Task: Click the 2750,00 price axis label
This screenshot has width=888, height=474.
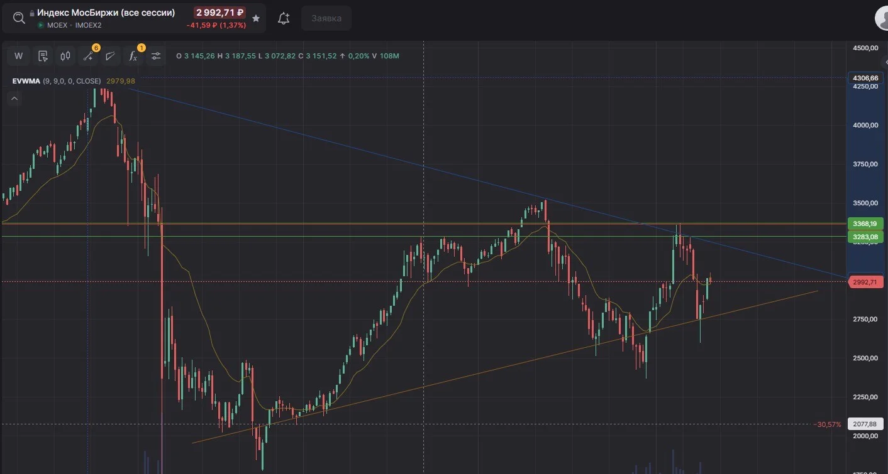Action: 865,319
